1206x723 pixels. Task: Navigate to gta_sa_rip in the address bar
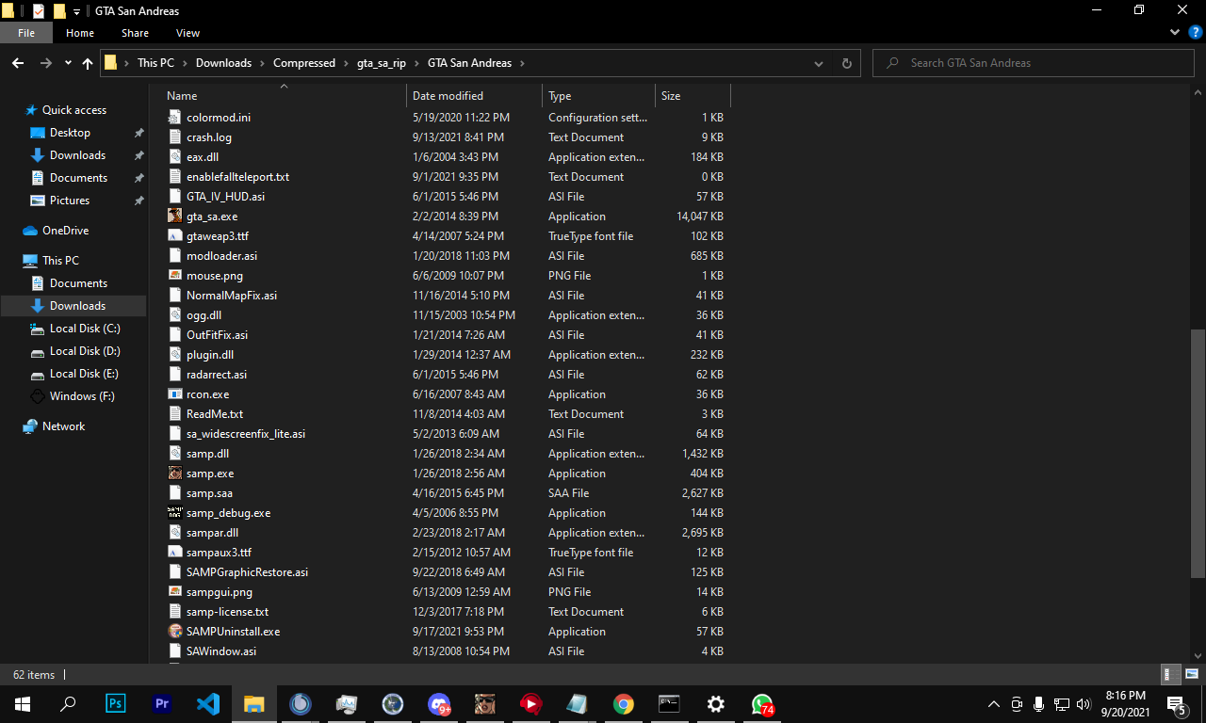[381, 63]
